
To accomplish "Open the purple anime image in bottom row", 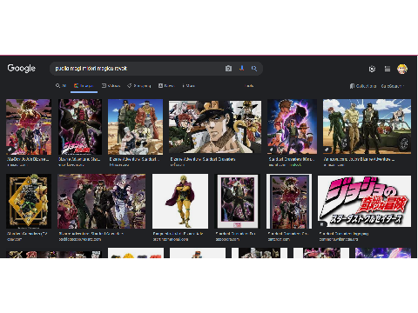I will tap(383, 253).
